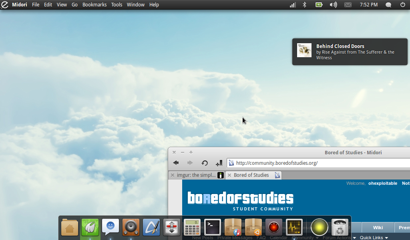Open the pen writing app dock icon
Screen dimensions: 410x240
(x=151, y=228)
